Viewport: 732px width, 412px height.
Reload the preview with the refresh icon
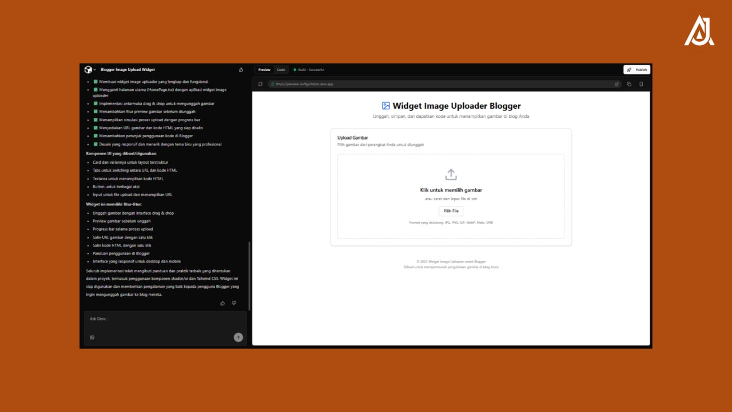(260, 84)
